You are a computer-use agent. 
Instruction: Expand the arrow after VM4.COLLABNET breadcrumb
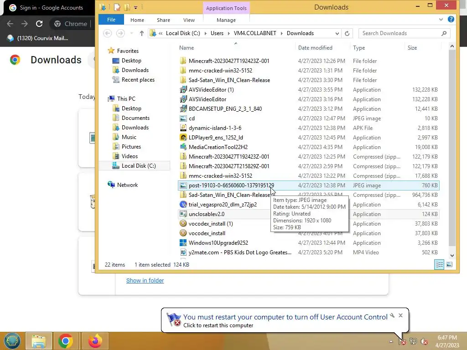click(281, 33)
